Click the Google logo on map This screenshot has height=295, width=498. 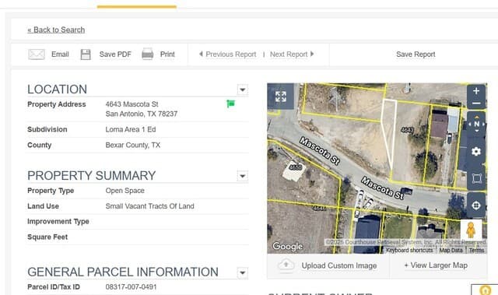pos(287,247)
